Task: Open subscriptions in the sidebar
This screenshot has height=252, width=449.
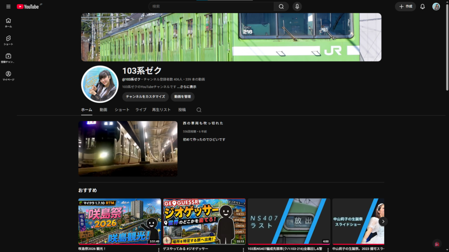Action: (8, 58)
